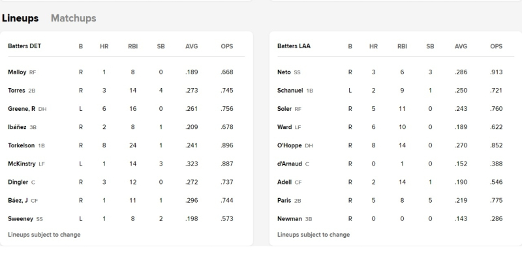
Task: Select the Lineups tab
Action: click(20, 18)
